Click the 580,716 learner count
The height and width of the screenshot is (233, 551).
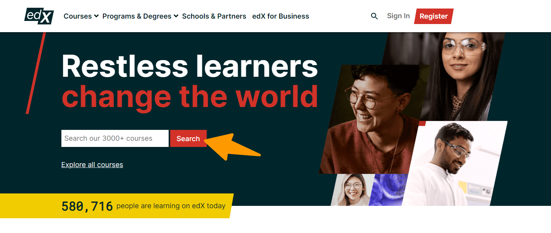coord(87,206)
